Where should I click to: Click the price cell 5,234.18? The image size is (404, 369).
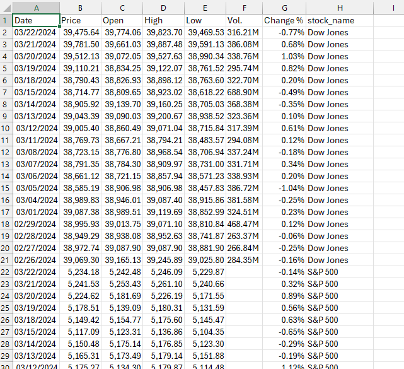point(81,272)
